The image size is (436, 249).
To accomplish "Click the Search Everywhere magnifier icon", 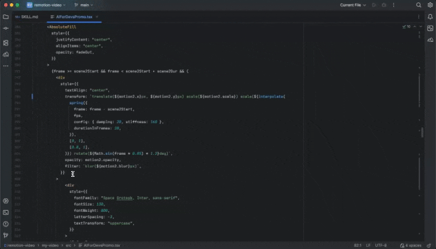I will point(418,5).
